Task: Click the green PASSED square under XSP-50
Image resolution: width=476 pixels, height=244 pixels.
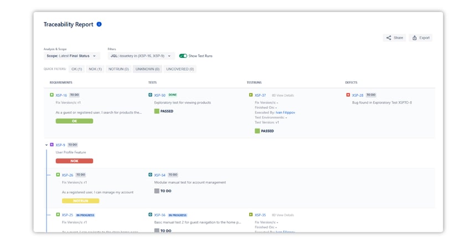Action: pos(157,112)
